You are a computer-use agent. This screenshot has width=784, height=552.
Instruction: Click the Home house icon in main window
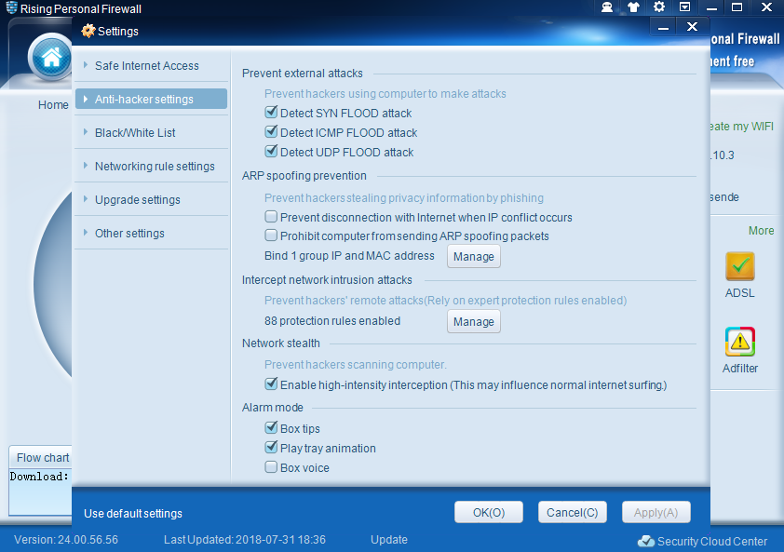[50, 58]
